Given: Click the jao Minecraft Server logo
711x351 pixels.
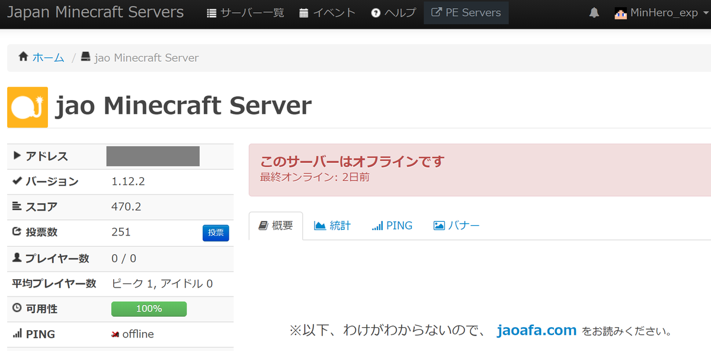Looking at the screenshot, I should (26, 107).
